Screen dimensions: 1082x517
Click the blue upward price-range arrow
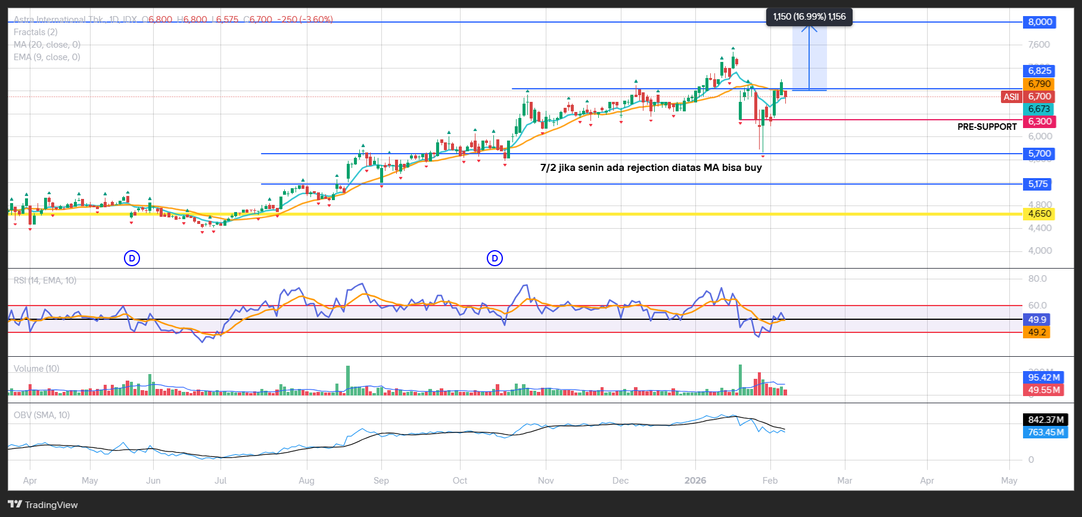[x=809, y=57]
